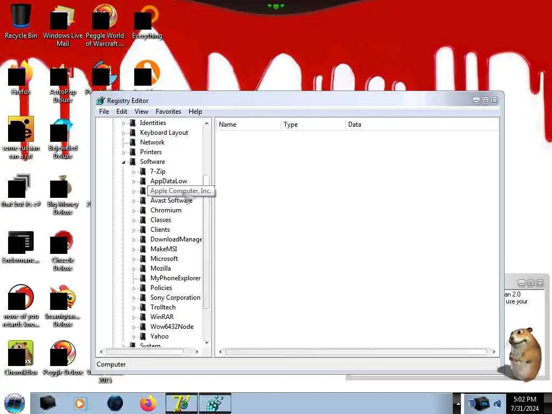
Task: Click the Type column header
Action: (313, 125)
